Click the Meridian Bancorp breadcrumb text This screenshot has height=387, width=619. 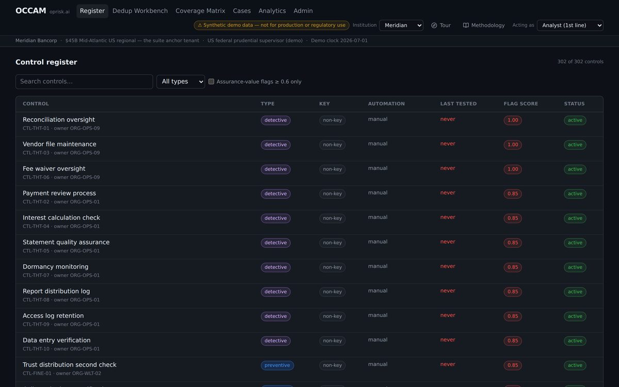[x=36, y=40]
